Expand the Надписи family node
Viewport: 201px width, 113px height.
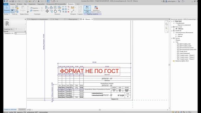(176, 35)
